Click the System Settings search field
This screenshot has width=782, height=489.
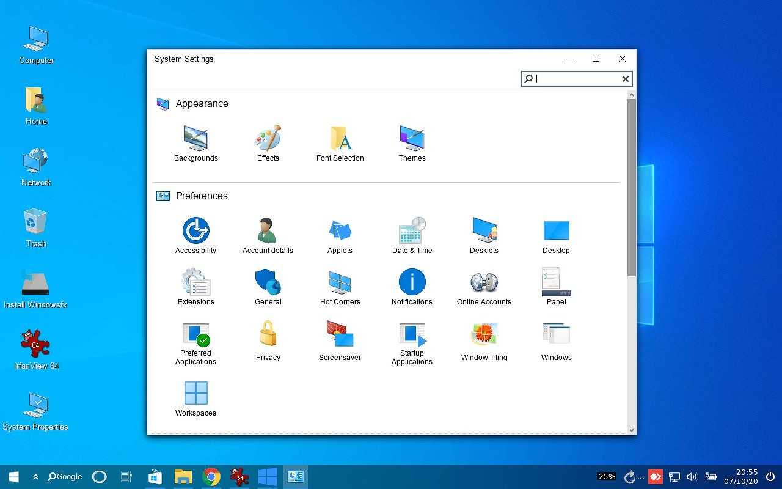point(574,78)
